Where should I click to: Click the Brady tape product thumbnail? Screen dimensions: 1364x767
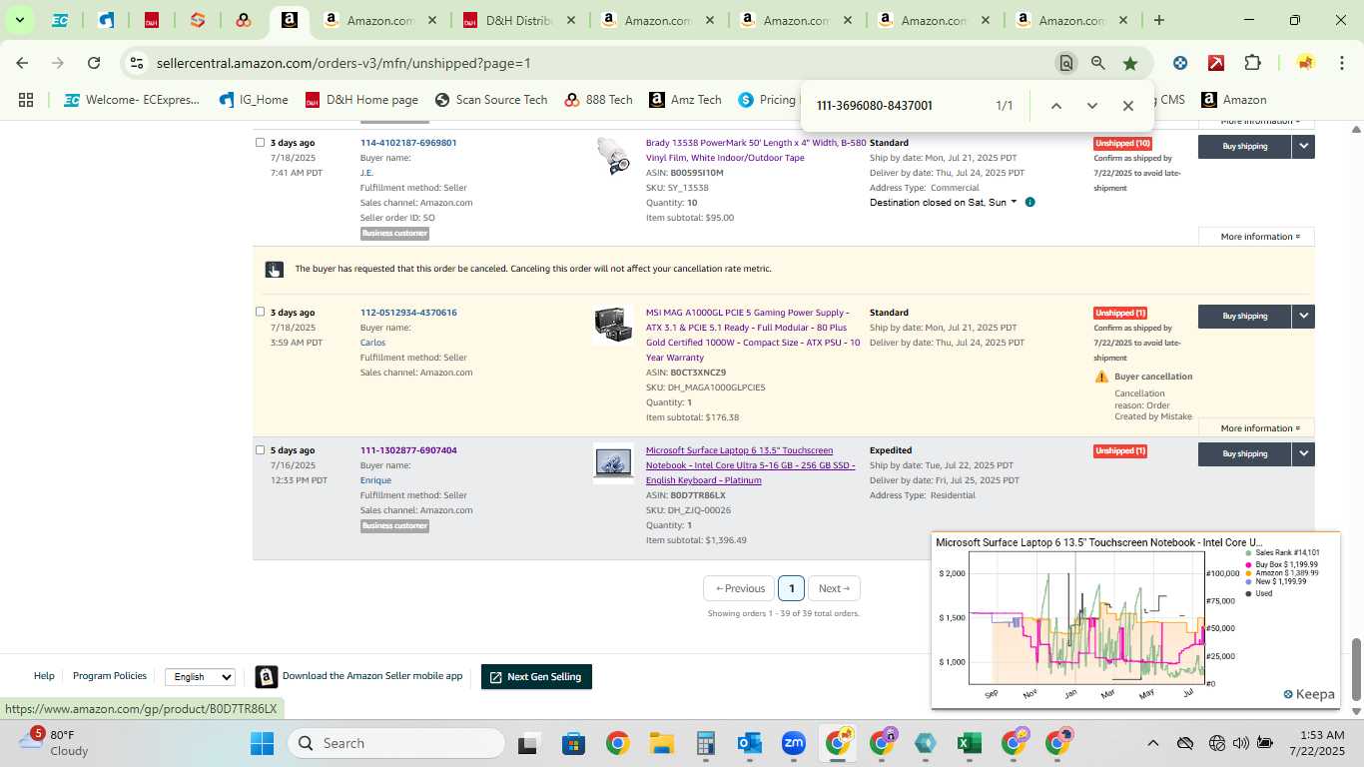click(x=613, y=157)
